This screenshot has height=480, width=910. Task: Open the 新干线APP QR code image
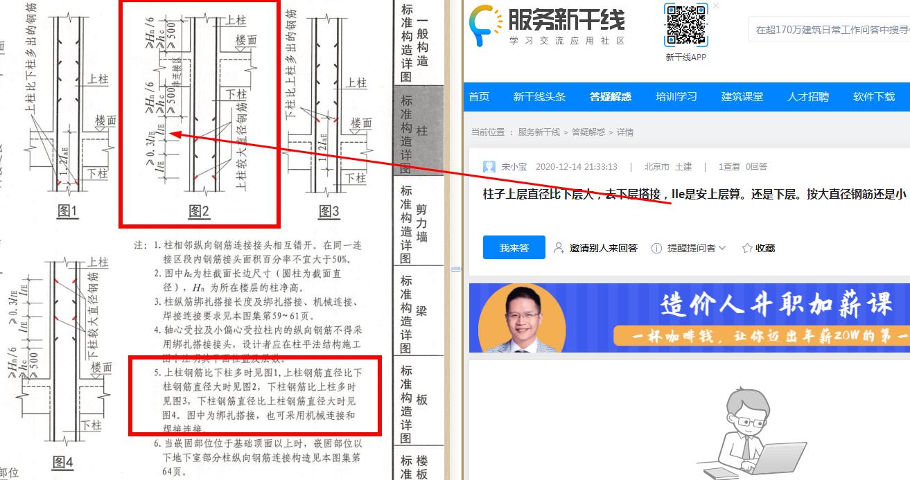(x=686, y=25)
